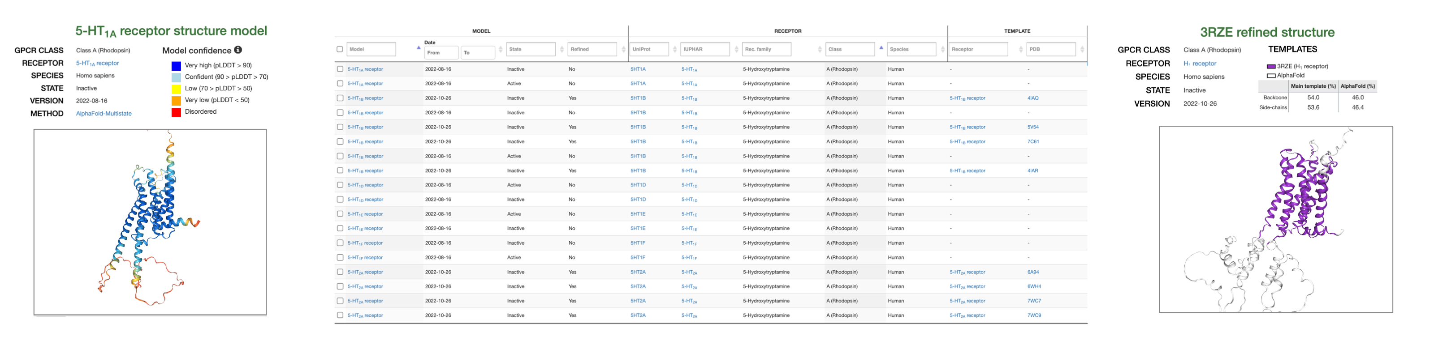
Task: Click the Model filter input field
Action: 371,50
